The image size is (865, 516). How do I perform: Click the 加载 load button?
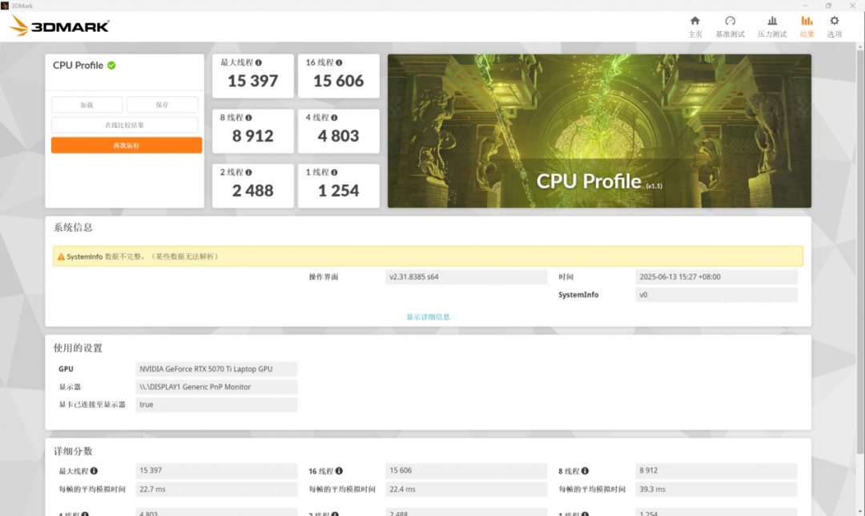pyautogui.click(x=86, y=105)
